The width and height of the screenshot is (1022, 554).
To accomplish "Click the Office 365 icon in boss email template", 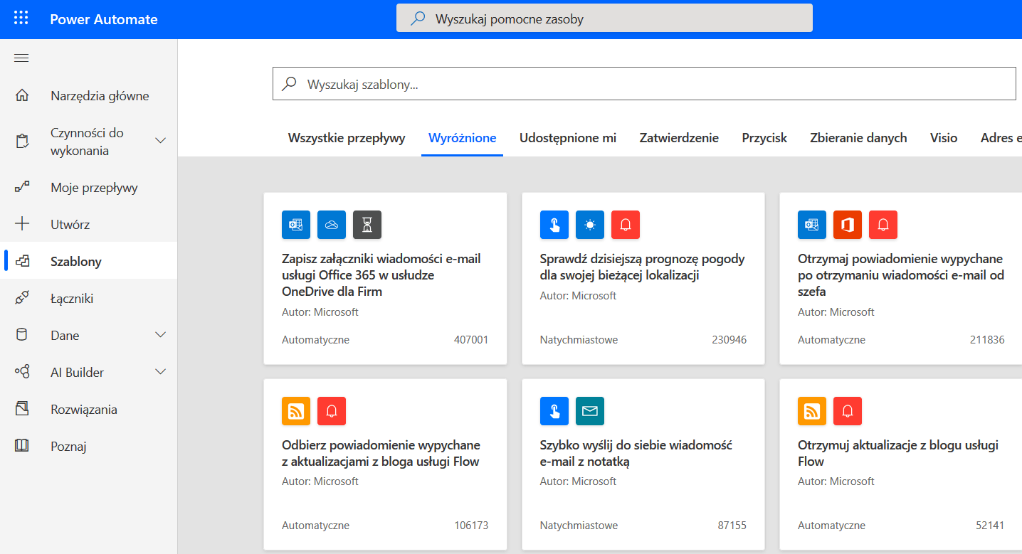I will tap(847, 225).
